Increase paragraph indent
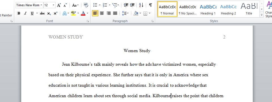The height and width of the screenshot is (102, 272). click(x=132, y=5)
